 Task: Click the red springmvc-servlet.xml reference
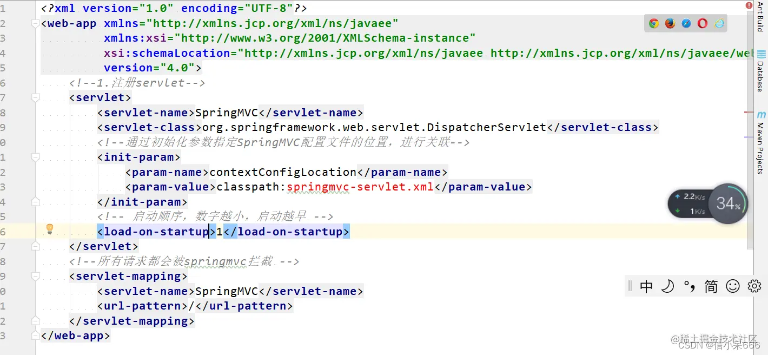coord(360,187)
